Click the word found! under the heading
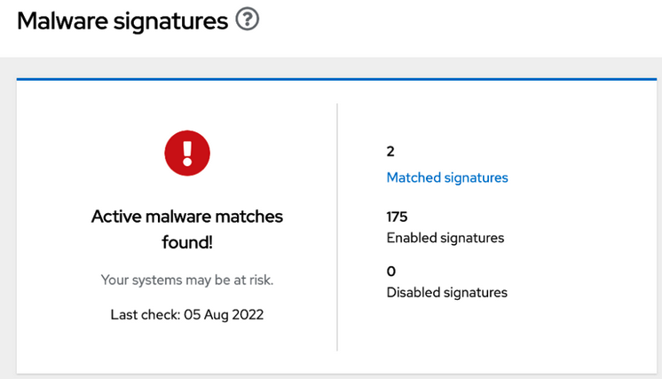 pyautogui.click(x=187, y=241)
